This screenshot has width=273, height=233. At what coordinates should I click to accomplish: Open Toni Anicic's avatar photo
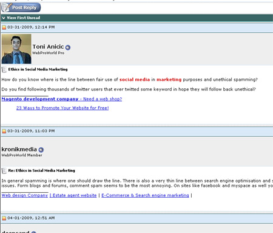click(16, 49)
